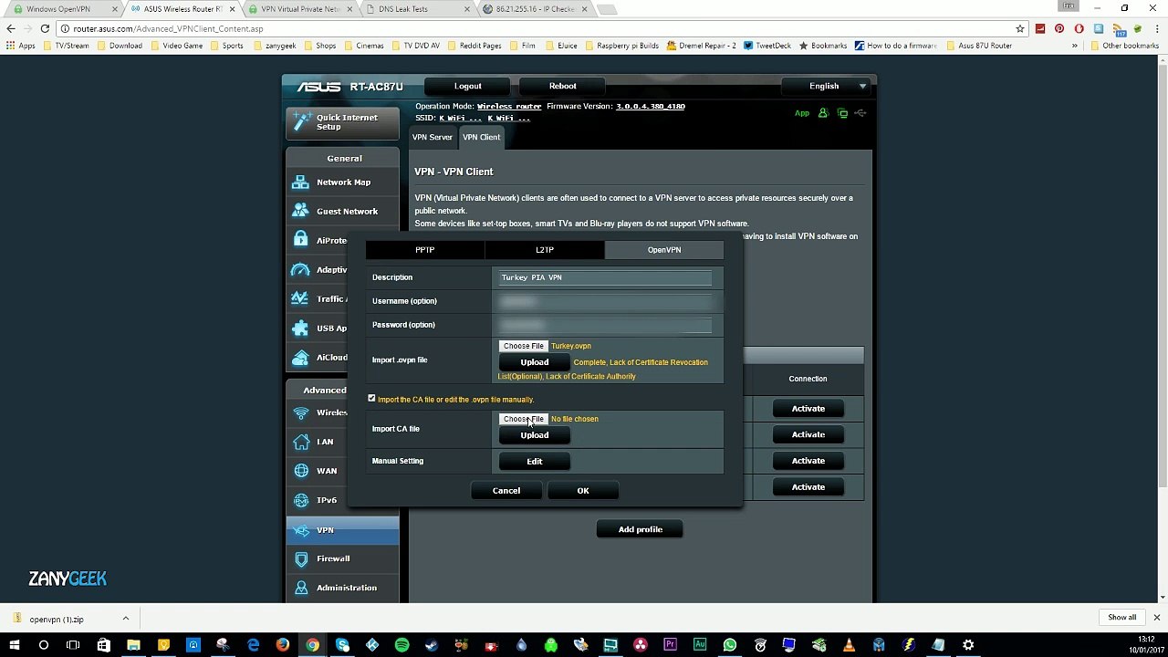Upload the Turkey.ovpn file
Viewport: 1168px width, 657px height.
pos(534,362)
